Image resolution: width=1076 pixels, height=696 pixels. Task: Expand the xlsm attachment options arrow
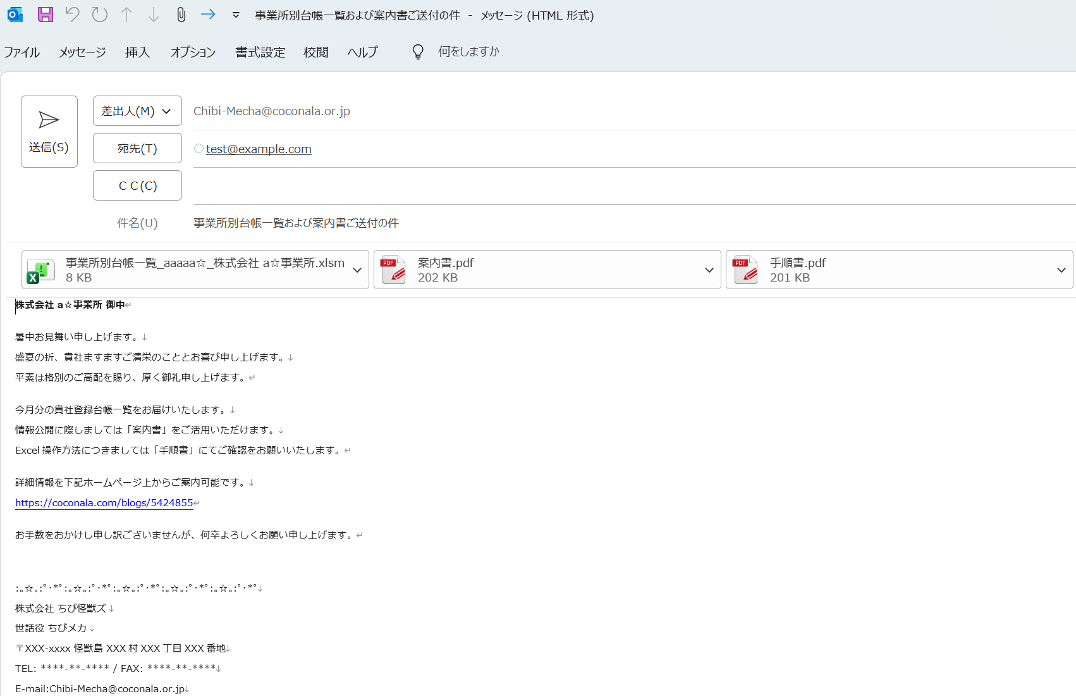(x=357, y=270)
